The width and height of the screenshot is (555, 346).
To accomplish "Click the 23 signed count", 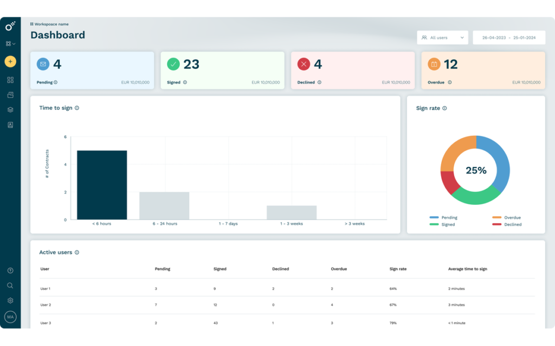I will pyautogui.click(x=191, y=64).
